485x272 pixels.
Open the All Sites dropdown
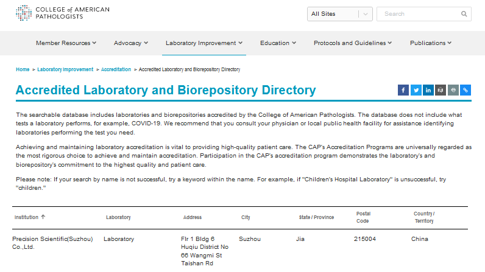339,14
